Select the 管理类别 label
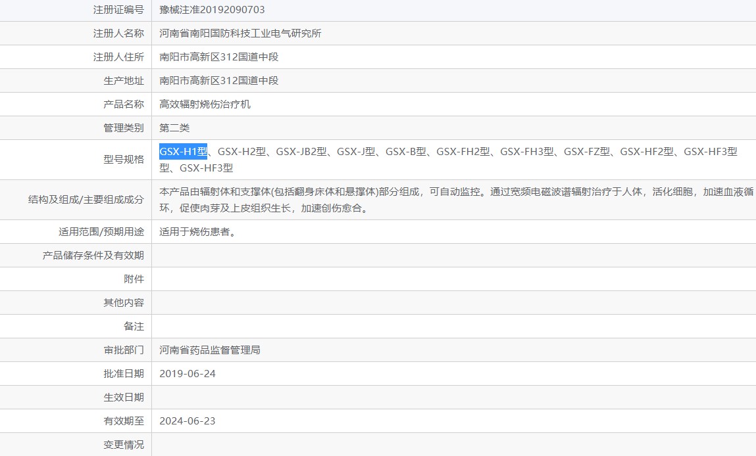This screenshot has width=756, height=456. pyautogui.click(x=124, y=127)
